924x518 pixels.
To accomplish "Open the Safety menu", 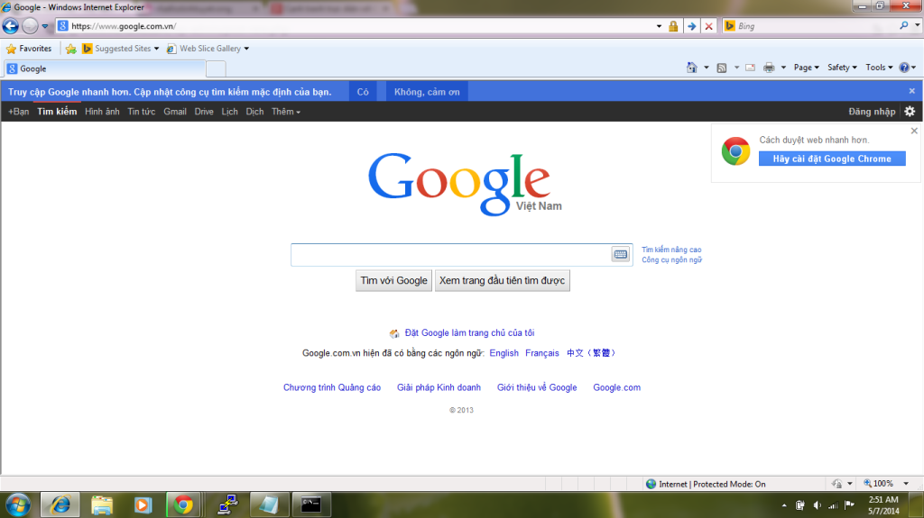I will [x=842, y=68].
